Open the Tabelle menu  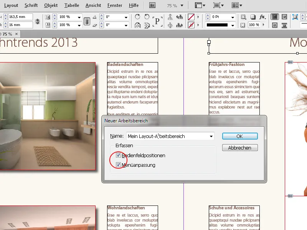(x=72, y=5)
